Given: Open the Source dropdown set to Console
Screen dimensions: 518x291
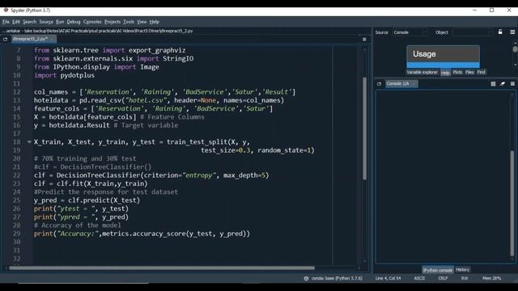Looking at the screenshot, I should coord(410,32).
